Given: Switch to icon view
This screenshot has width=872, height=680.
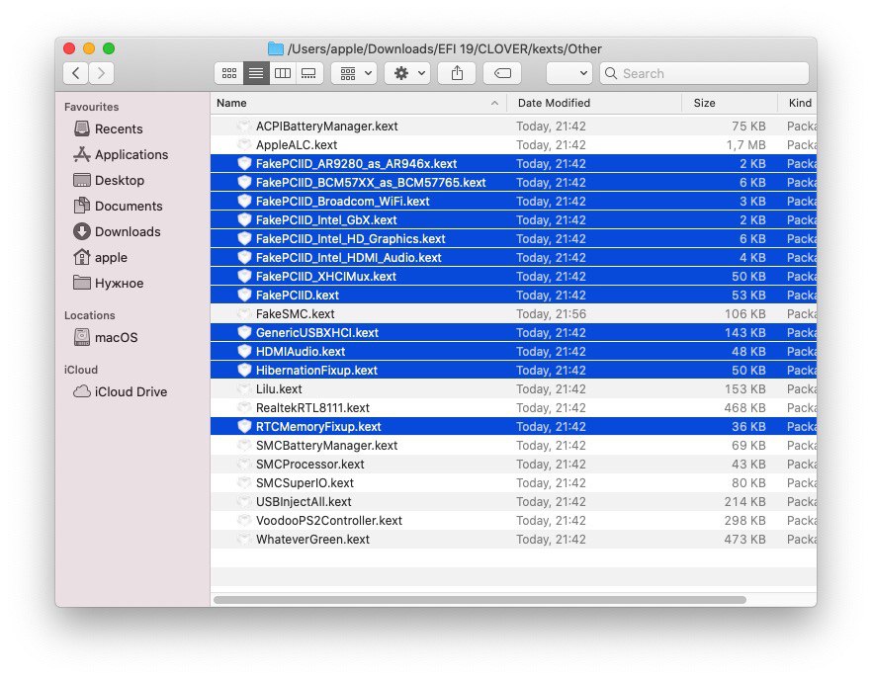Looking at the screenshot, I should pyautogui.click(x=229, y=73).
